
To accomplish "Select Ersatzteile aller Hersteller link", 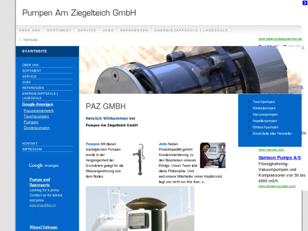I will [272, 134].
